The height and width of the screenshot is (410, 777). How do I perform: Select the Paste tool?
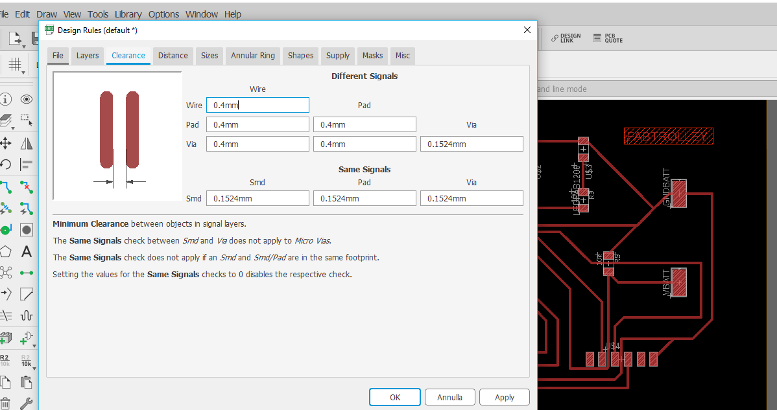26,382
